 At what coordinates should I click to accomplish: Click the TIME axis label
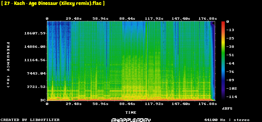point(131,113)
